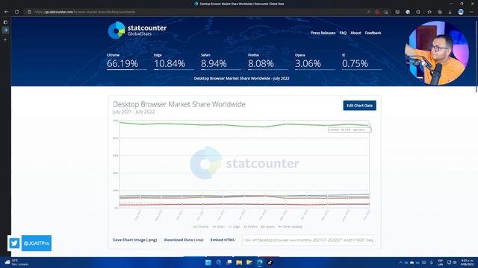
Task: Click the @JGAITPro Twitter handle label
Action: coord(37,243)
